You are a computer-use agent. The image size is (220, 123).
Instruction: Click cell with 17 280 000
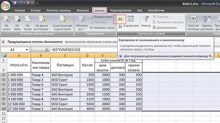click(x=19, y=109)
